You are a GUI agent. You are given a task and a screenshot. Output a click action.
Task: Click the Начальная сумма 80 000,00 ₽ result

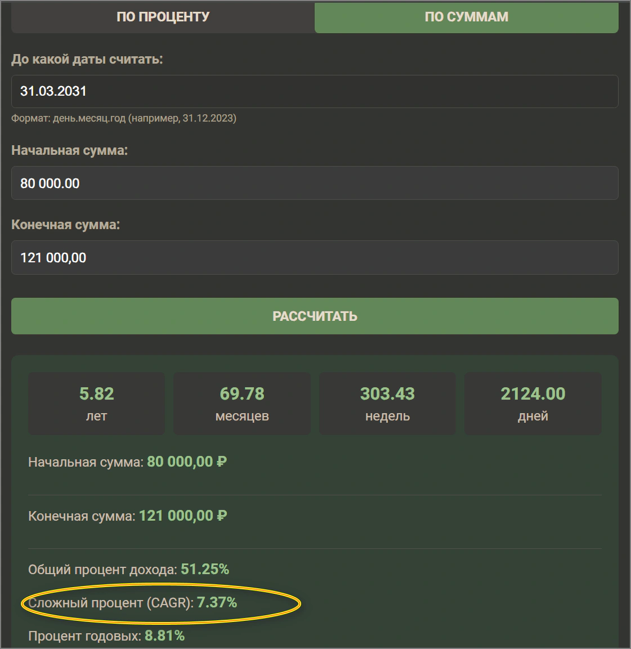pyautogui.click(x=128, y=462)
